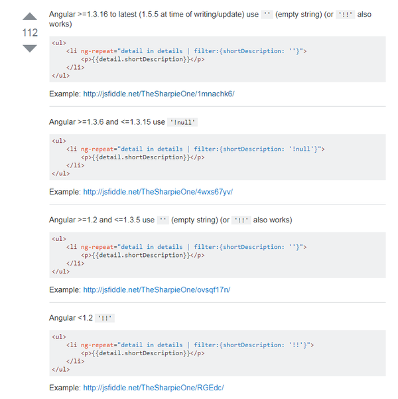Click the inline '!!' snippet beside Angular <1.2
Image resolution: width=398 pixels, height=399 pixels.
point(105,319)
